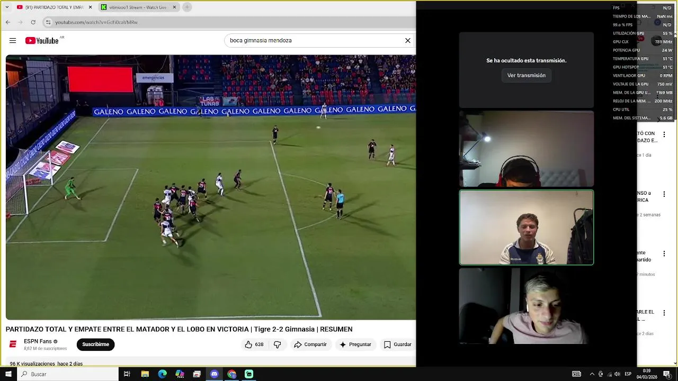The width and height of the screenshot is (678, 381).
Task: Open the news widget icon in tray
Action: (576, 374)
